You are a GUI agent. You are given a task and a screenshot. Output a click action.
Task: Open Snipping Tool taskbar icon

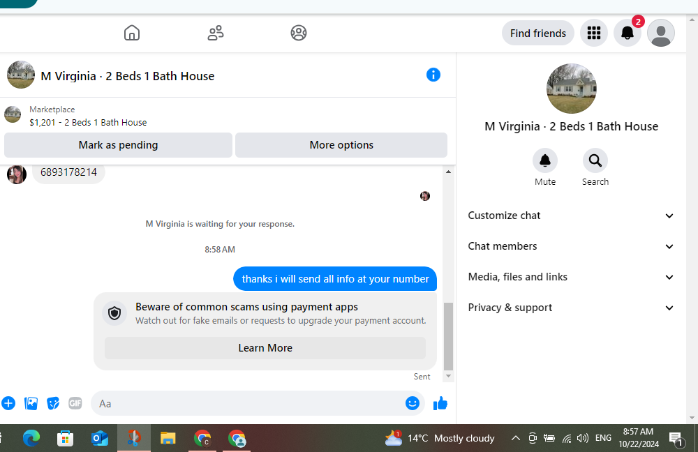tap(133, 439)
